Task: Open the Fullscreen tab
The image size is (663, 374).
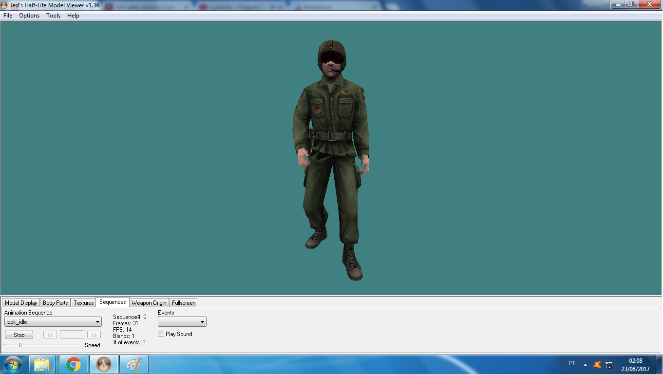Action: pos(184,303)
